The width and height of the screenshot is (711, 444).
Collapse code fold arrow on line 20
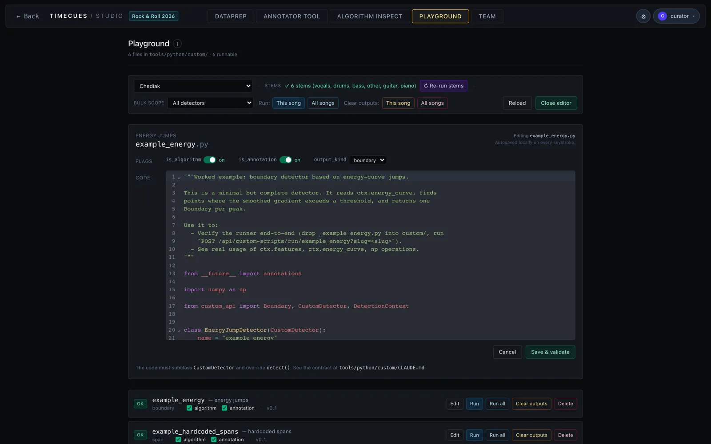[x=179, y=331]
